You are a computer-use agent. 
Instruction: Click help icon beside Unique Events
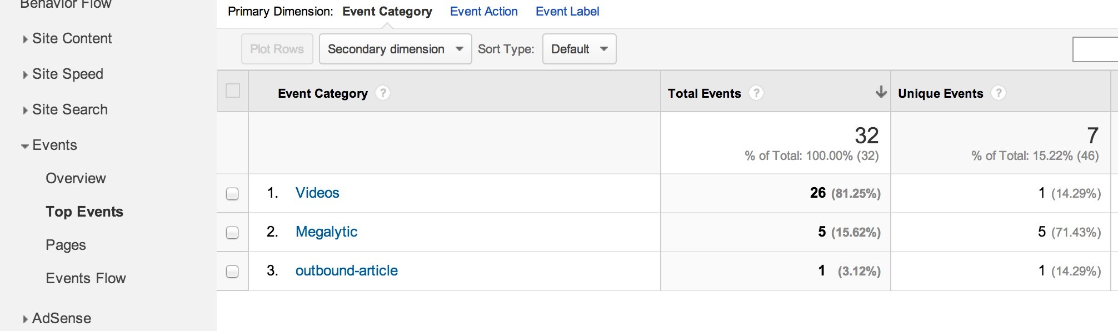(x=998, y=93)
